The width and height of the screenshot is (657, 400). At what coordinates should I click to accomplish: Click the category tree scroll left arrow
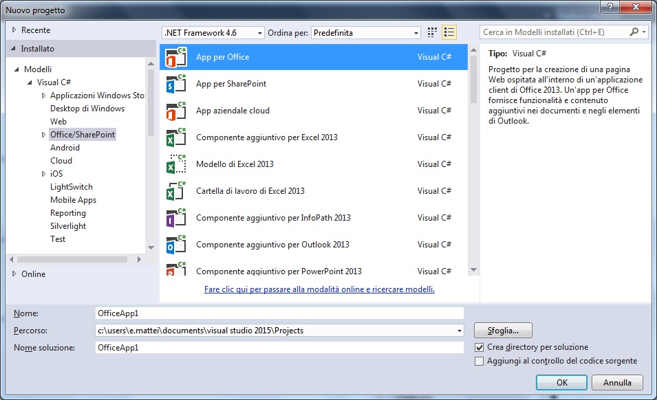pos(11,259)
